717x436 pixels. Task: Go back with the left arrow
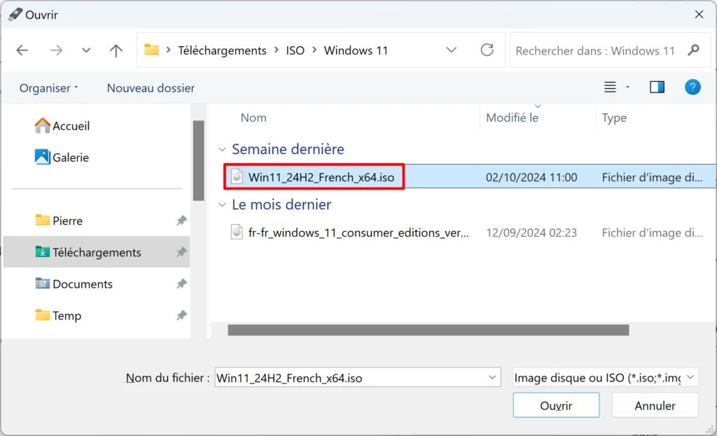pyautogui.click(x=22, y=50)
